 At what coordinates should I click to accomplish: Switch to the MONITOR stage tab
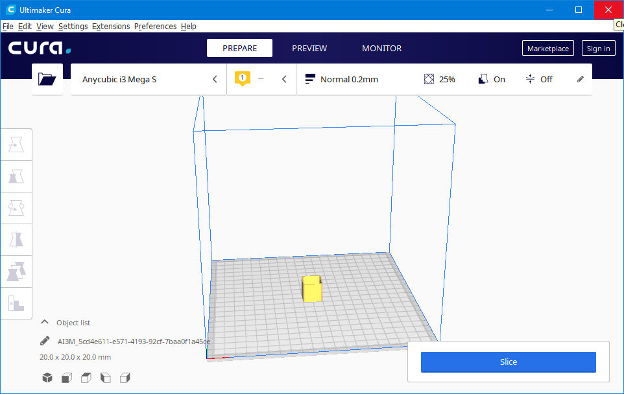(381, 48)
